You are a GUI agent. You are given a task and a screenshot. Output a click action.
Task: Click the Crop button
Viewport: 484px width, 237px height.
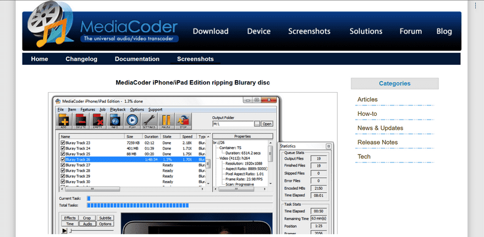(87, 218)
